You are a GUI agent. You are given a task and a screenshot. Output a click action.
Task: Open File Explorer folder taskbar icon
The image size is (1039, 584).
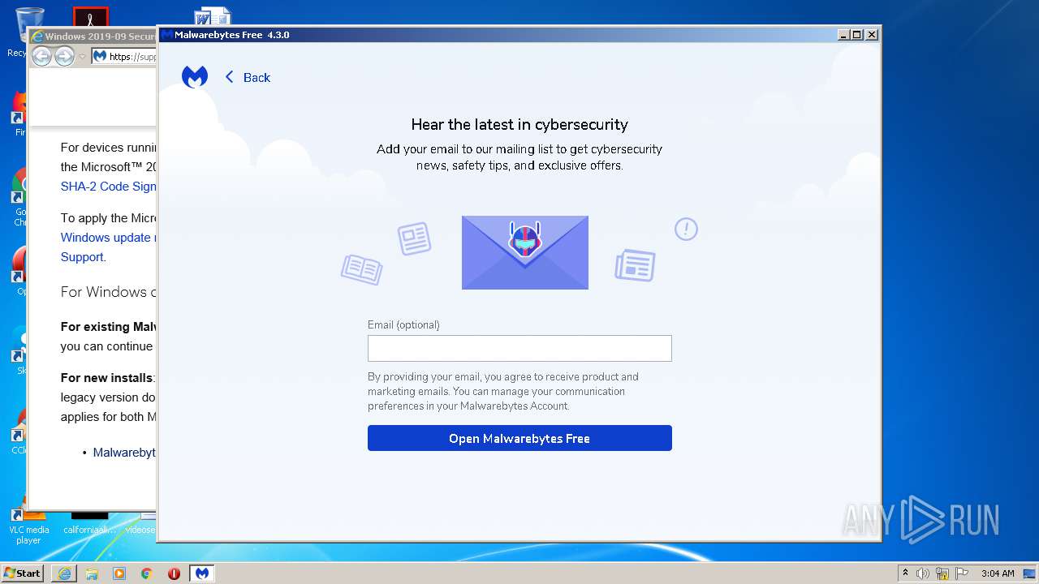point(92,573)
